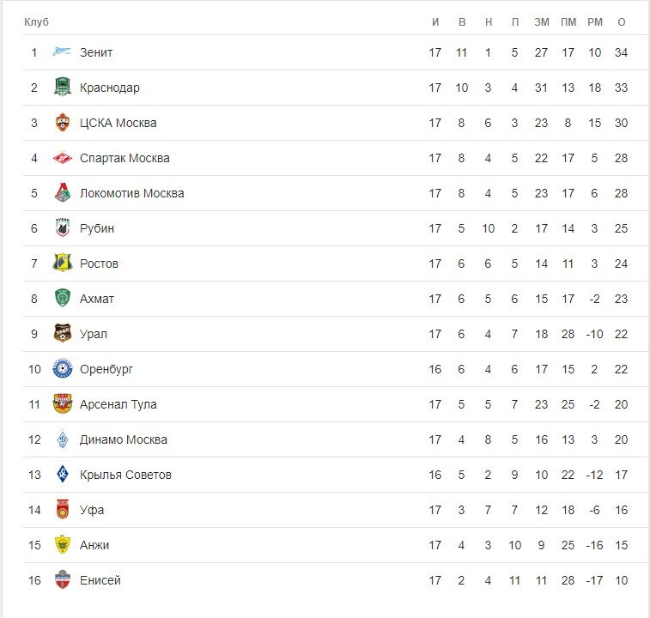Open the Уфа team link
This screenshot has height=618, width=650.
(92, 510)
